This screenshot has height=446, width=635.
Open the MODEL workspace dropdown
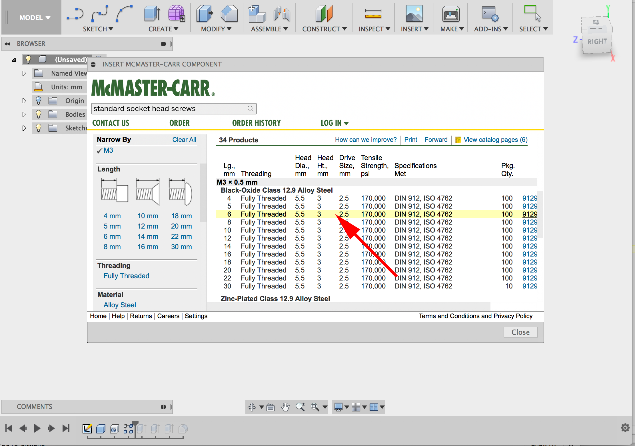pos(35,18)
